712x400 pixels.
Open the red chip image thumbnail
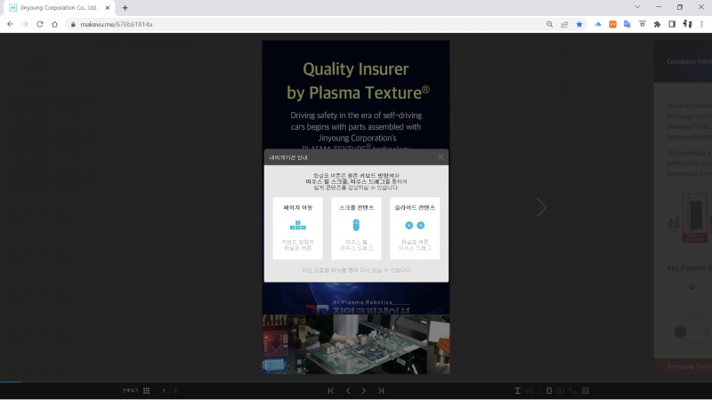pyautogui.click(x=284, y=344)
